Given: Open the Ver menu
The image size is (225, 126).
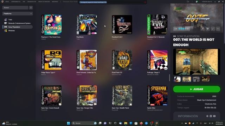Looking at the screenshot, I should point(24,2).
